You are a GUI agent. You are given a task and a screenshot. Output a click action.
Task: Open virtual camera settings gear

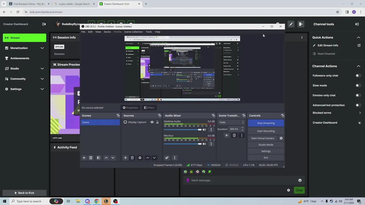[x=281, y=138]
